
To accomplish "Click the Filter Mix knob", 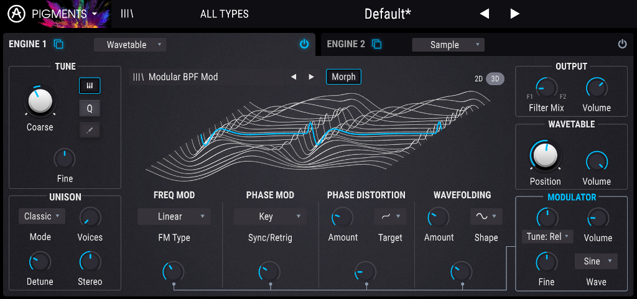I will coord(546,88).
